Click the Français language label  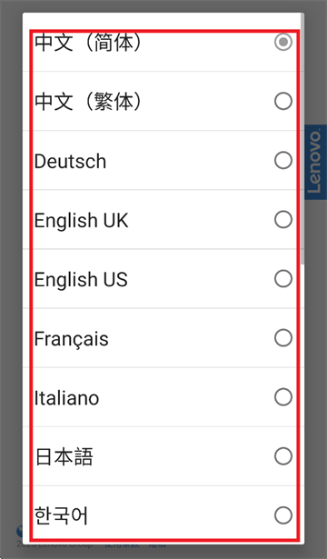pyautogui.click(x=71, y=339)
